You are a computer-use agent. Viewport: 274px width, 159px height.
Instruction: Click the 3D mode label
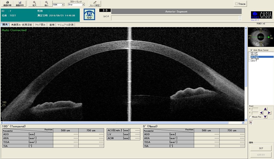[105, 10]
